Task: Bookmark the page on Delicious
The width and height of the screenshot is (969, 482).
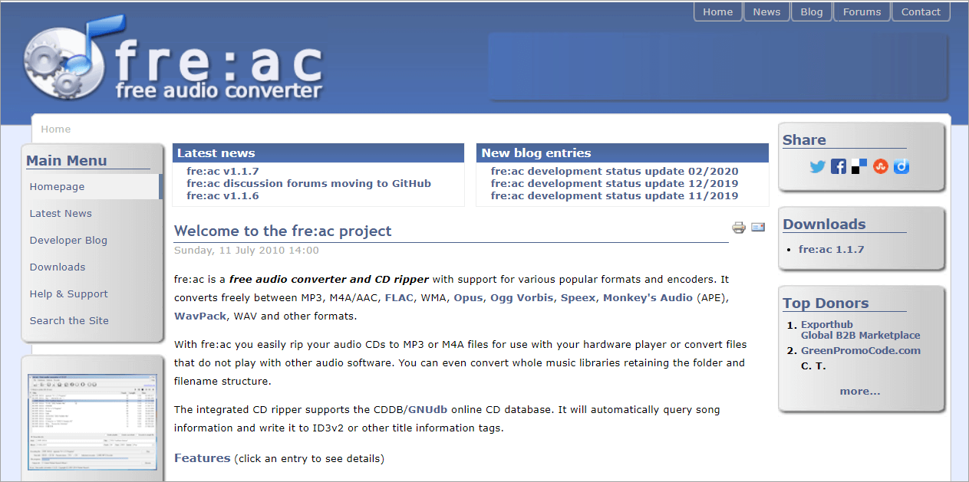Action: pos(859,166)
